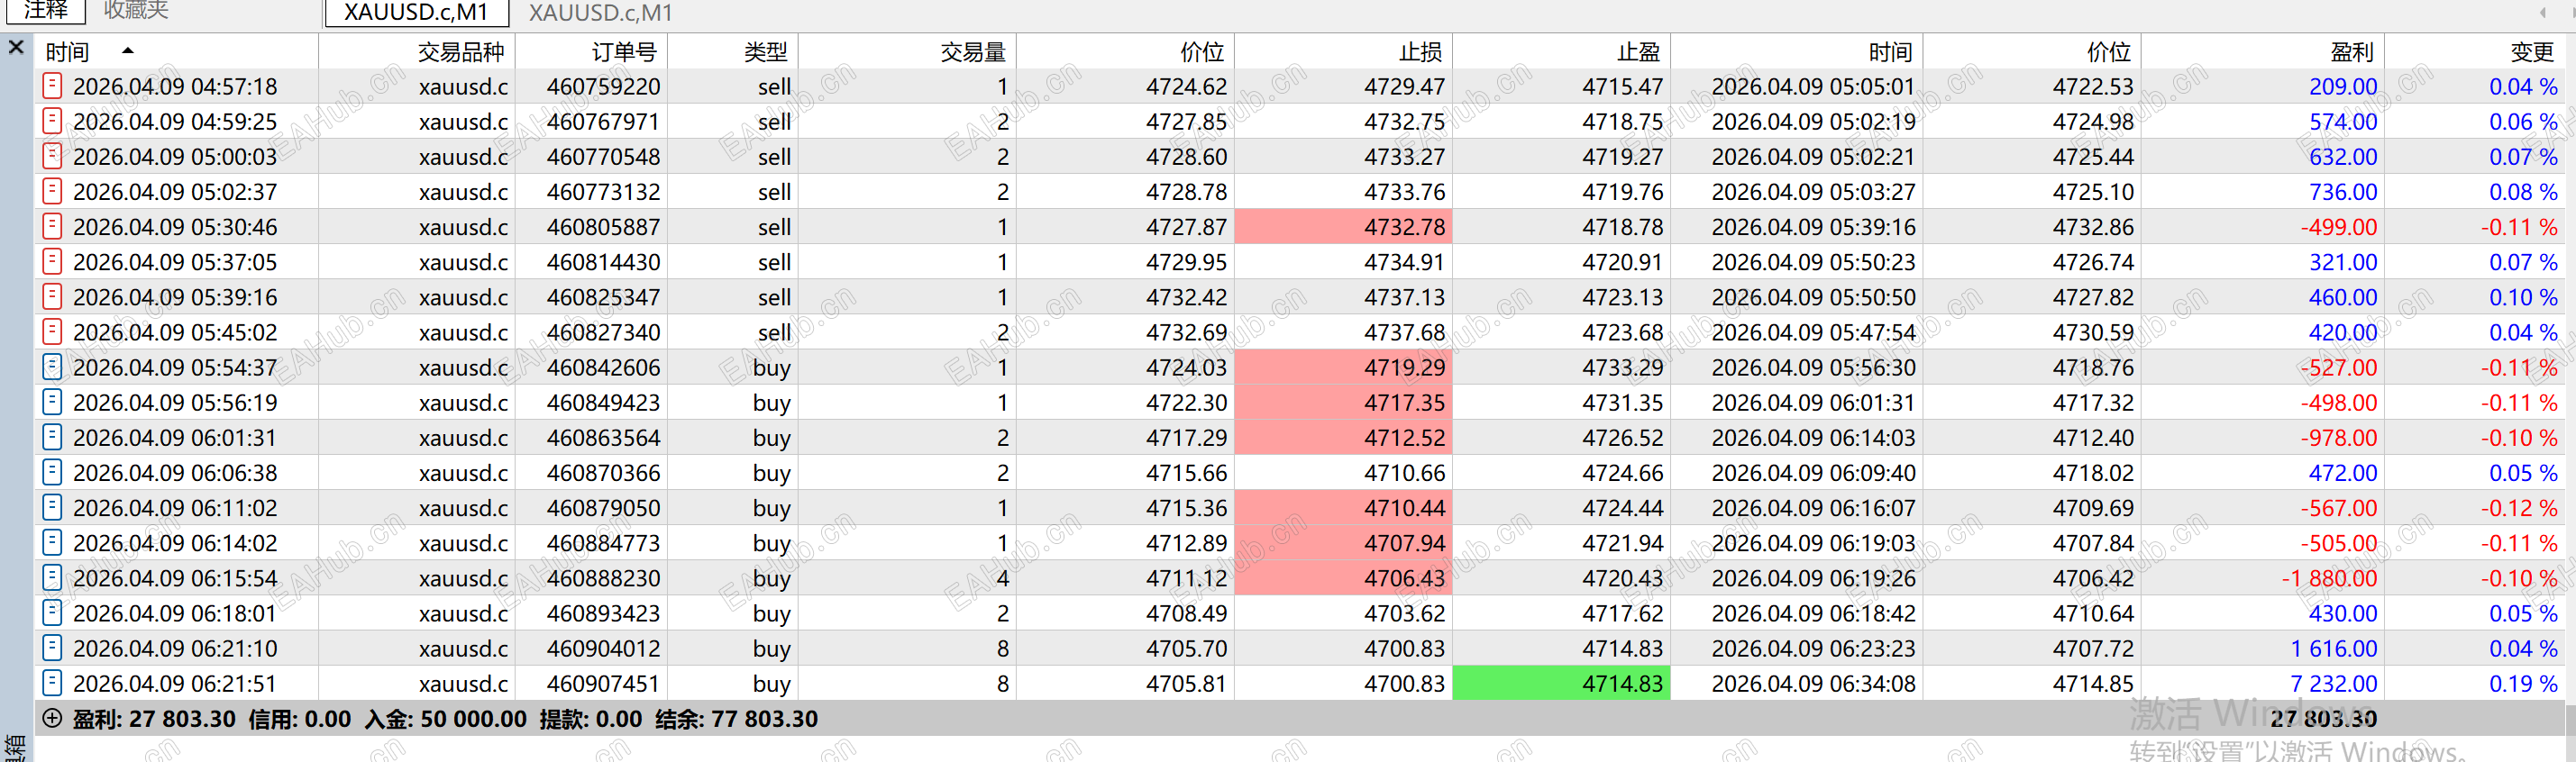Click the sell order icon for 460759220
The width and height of the screenshot is (2576, 762).
point(52,86)
